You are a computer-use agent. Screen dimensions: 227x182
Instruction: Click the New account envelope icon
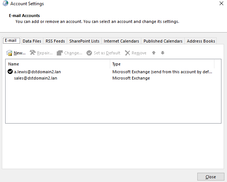[x=9, y=53]
